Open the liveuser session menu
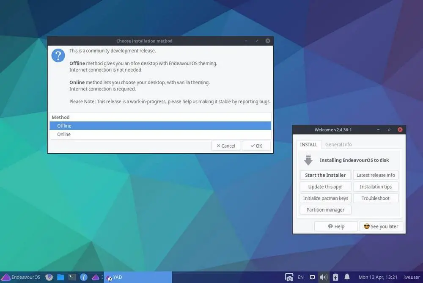The image size is (423, 283). tap(412, 277)
